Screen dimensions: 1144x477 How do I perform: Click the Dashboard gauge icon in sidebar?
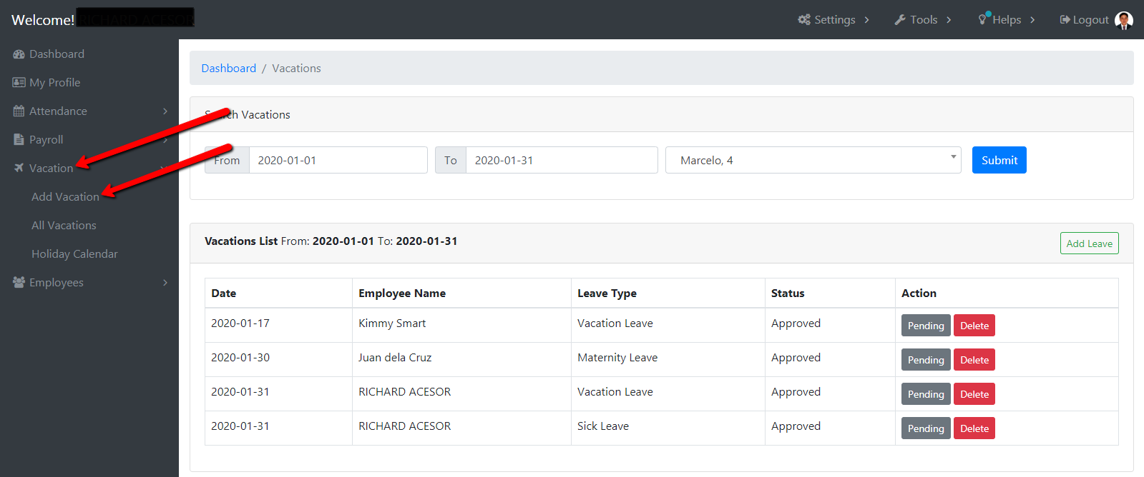point(19,54)
